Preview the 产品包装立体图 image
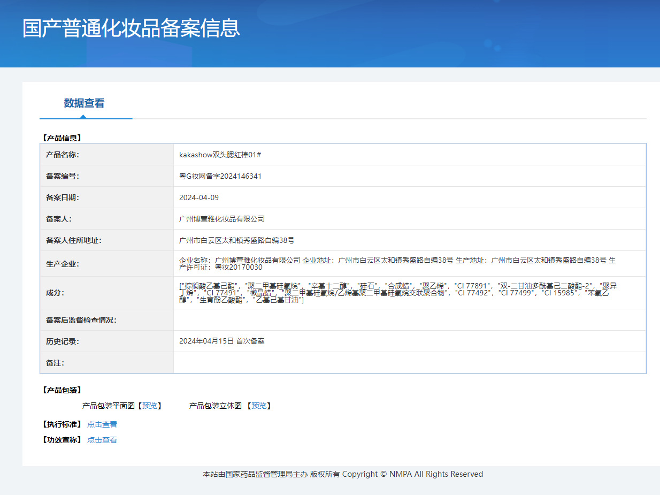Image resolution: width=660 pixels, height=495 pixels. pyautogui.click(x=259, y=406)
